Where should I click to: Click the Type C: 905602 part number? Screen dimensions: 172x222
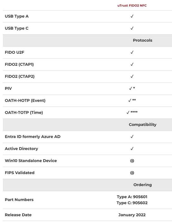pyautogui.click(x=132, y=203)
